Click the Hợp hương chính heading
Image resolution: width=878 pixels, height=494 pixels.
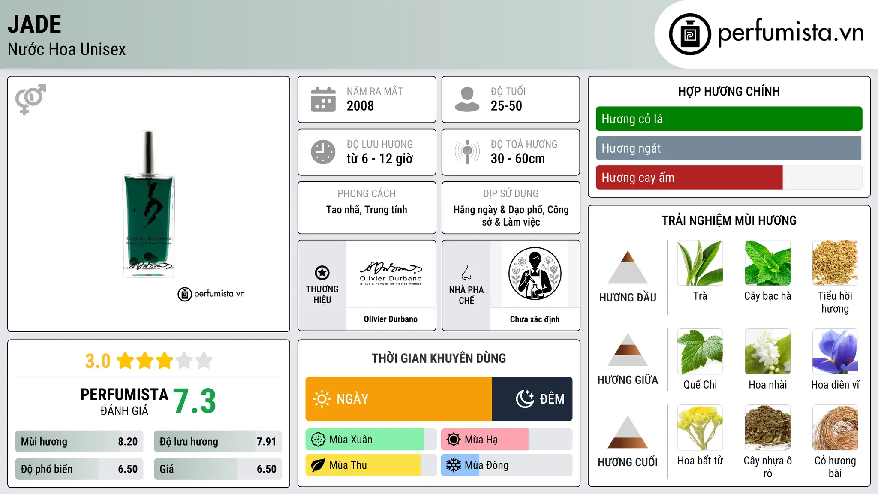(729, 91)
